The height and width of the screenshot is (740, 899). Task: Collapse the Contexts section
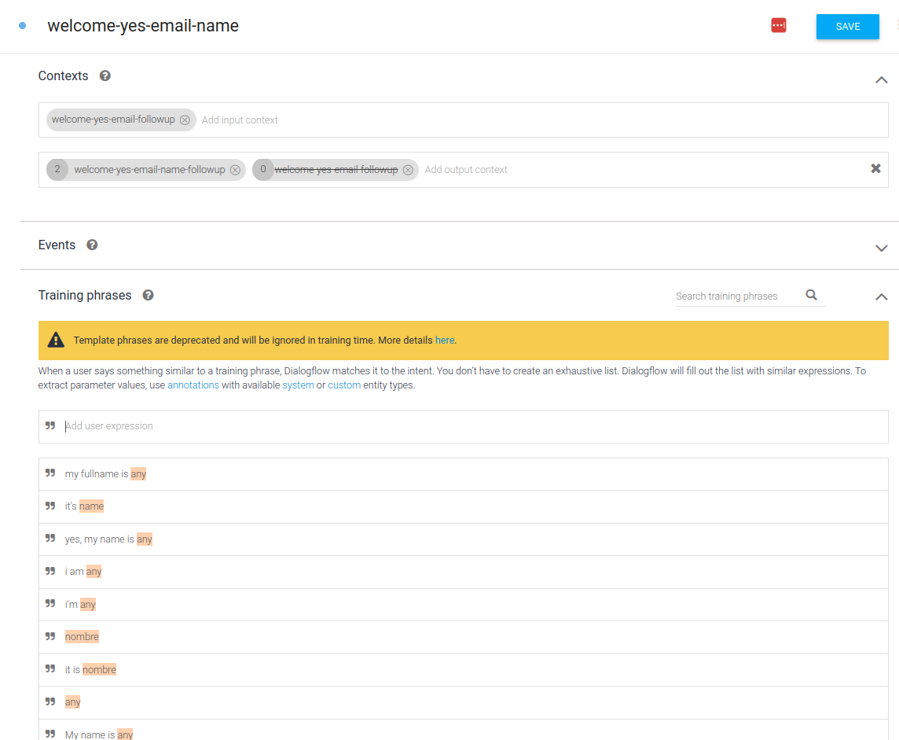coord(881,79)
